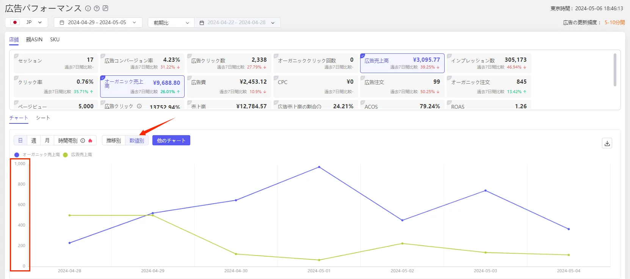Switch chart to 推移別 mode
This screenshot has width=630, height=279.
point(114,140)
